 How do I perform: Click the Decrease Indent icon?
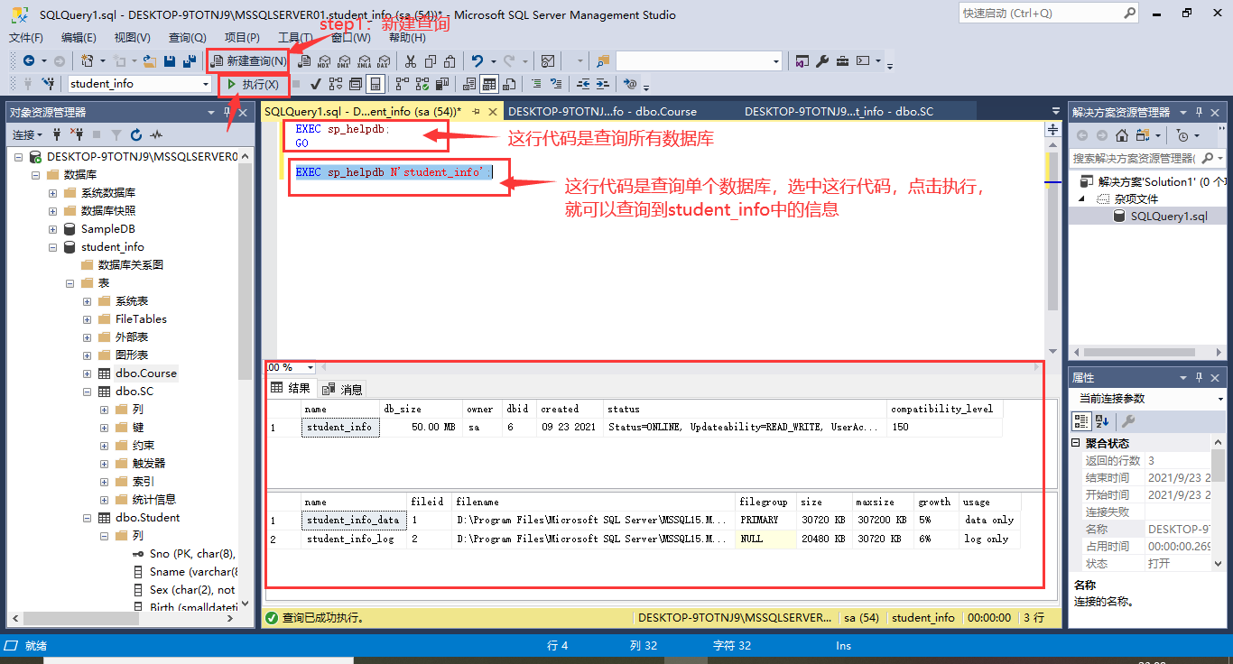(583, 84)
